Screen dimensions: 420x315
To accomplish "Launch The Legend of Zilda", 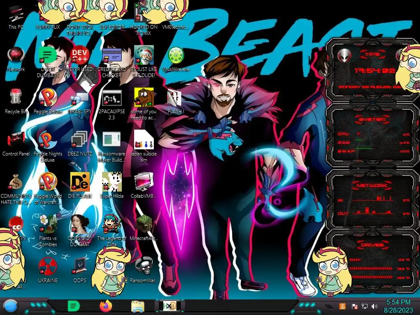I will click(112, 231).
